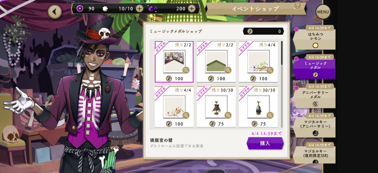Open the マジカルキー(アニバーサリー) tab

[314, 125]
